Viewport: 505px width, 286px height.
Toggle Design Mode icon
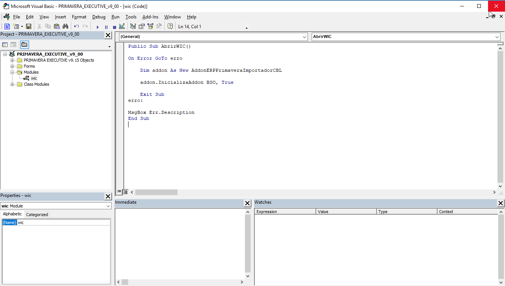tap(122, 27)
